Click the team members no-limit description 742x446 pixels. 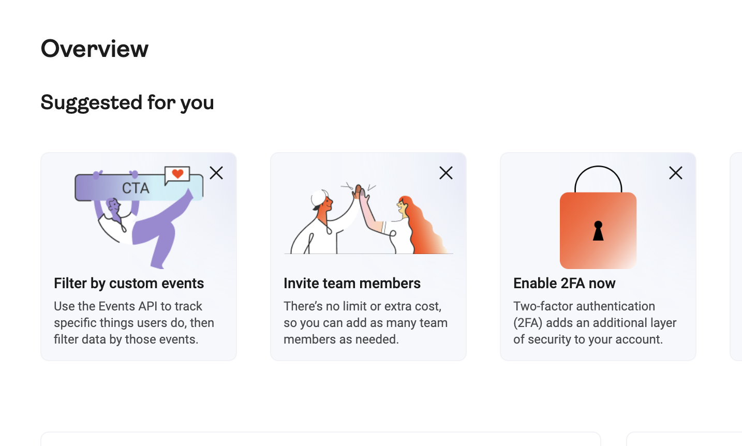[x=365, y=323]
